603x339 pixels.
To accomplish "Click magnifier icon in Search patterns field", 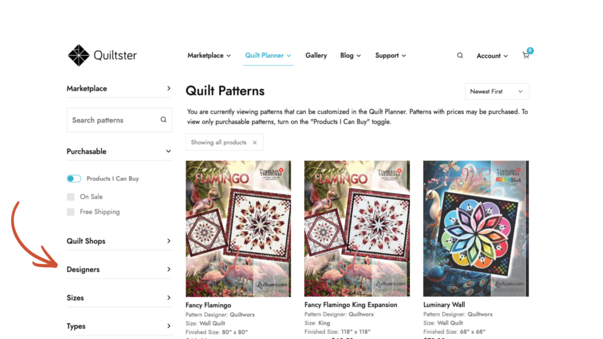I will 163,120.
